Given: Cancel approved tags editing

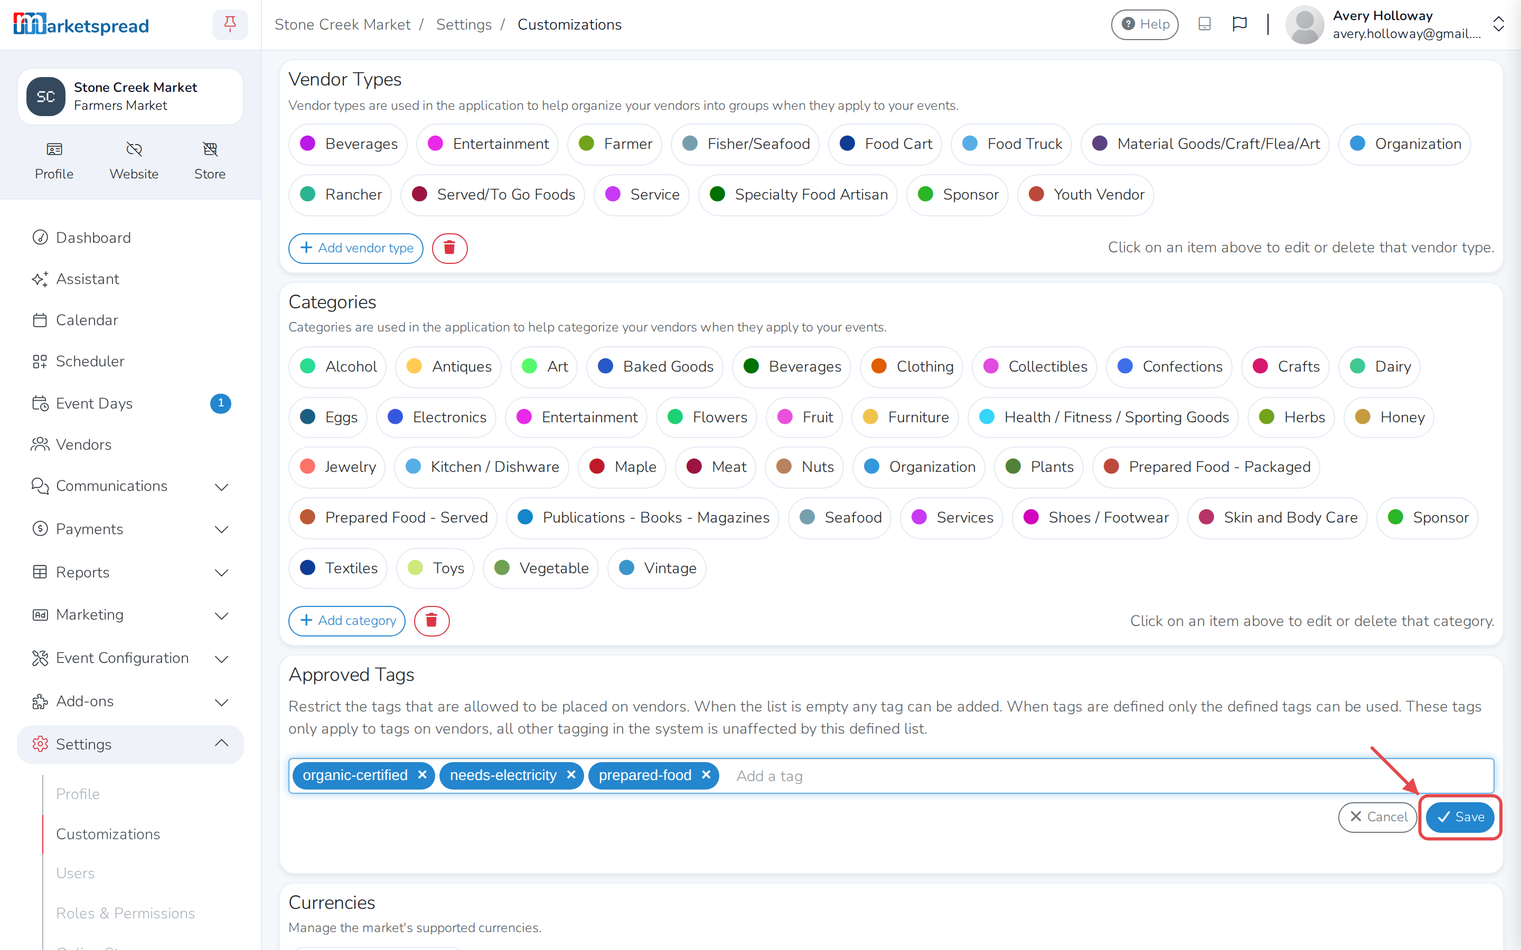Looking at the screenshot, I should 1378,817.
